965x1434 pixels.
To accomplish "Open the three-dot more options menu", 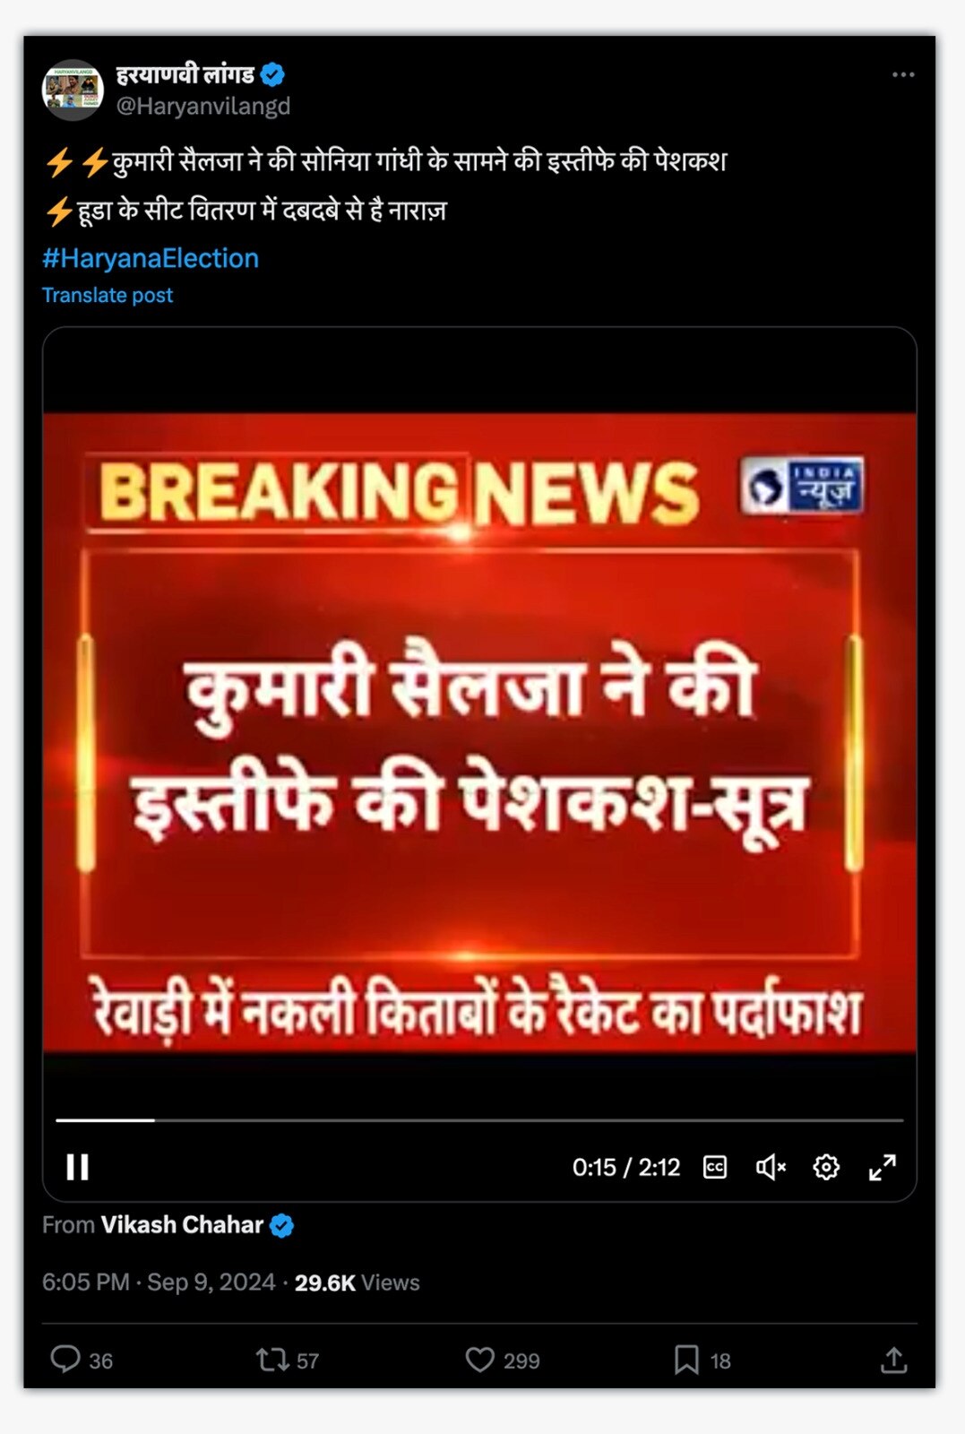I will [x=903, y=74].
